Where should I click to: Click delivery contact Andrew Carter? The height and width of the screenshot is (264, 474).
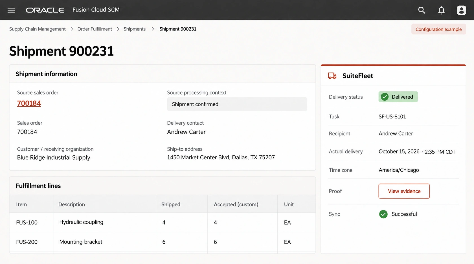pos(186,132)
